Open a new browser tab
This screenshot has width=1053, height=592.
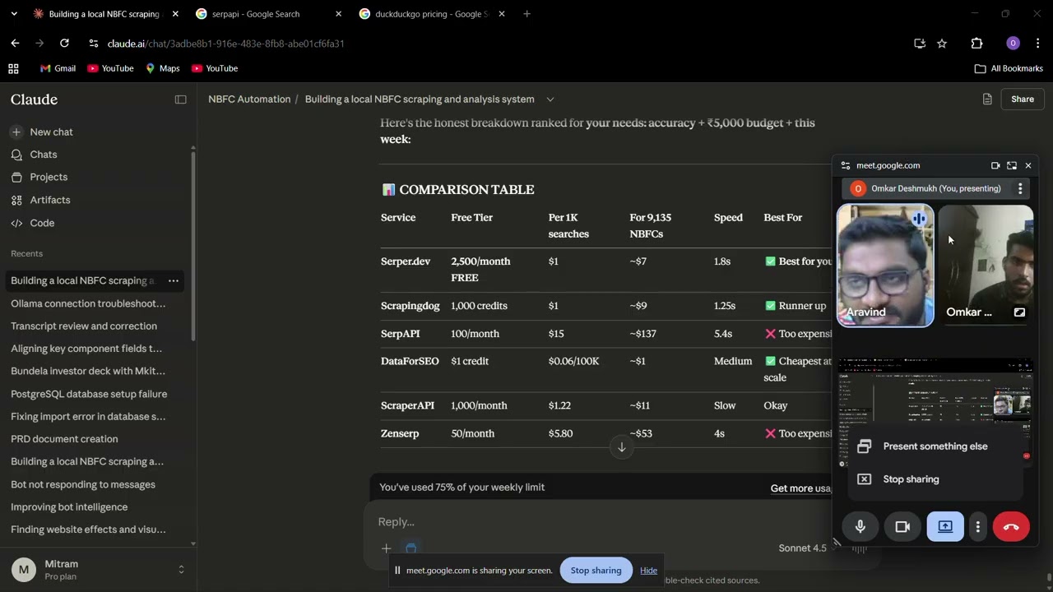526,14
